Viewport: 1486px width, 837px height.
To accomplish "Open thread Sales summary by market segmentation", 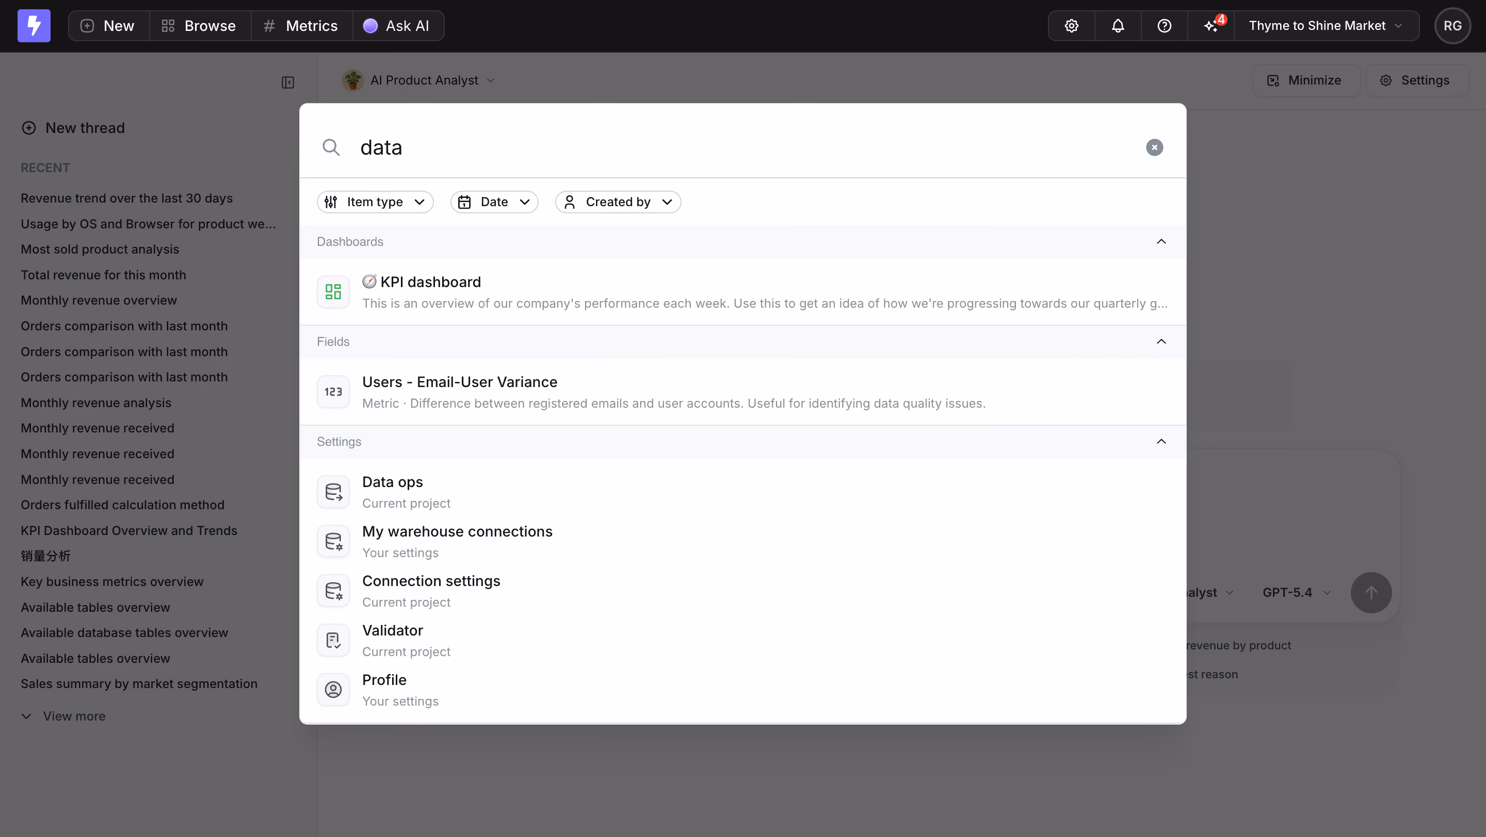I will [x=139, y=684].
